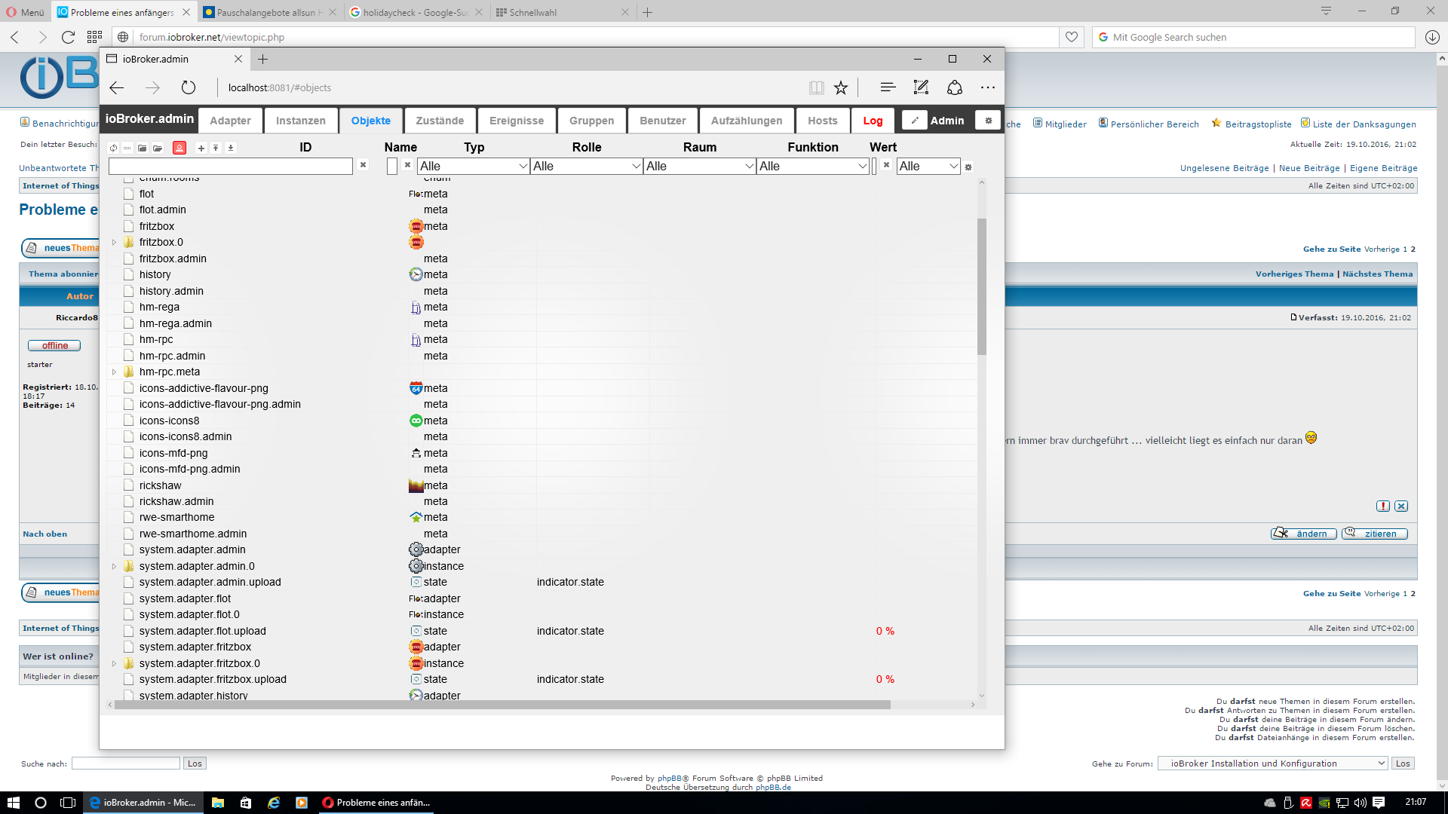Toggle the red expert mode button
Viewport: 1448px width, 814px height.
pos(179,148)
